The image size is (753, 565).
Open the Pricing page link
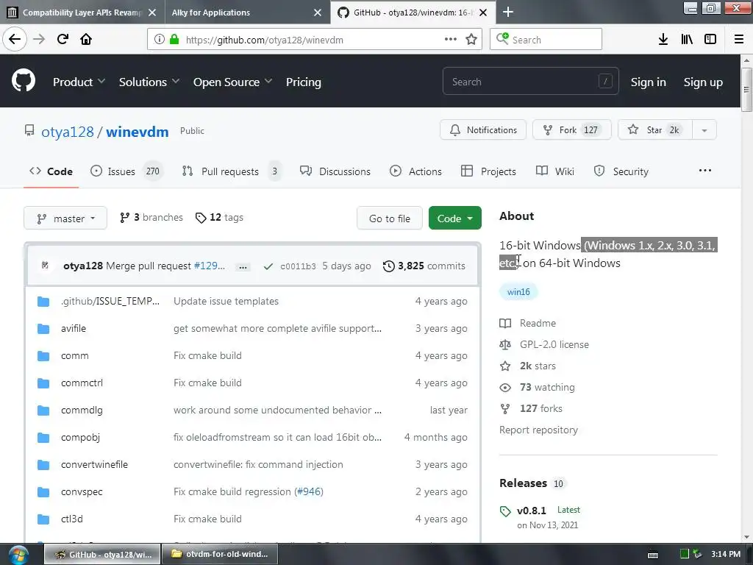304,82
